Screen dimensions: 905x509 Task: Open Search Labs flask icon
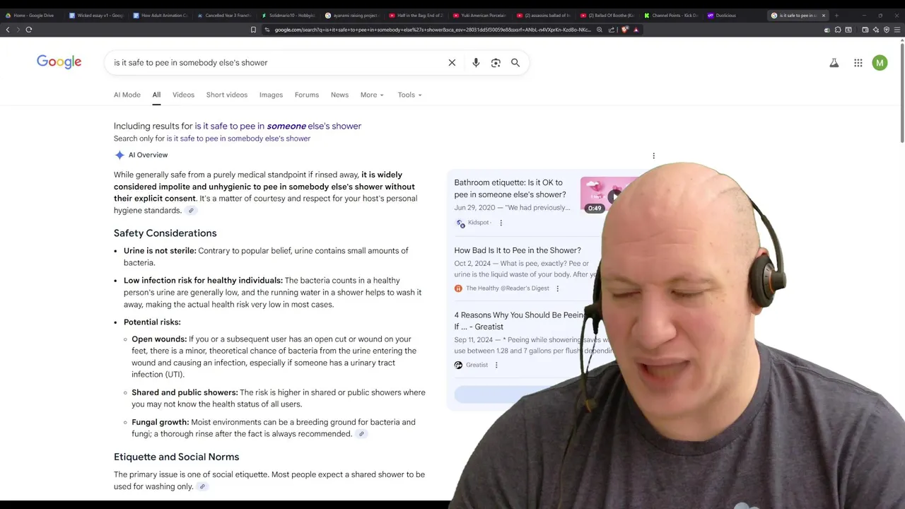point(834,63)
